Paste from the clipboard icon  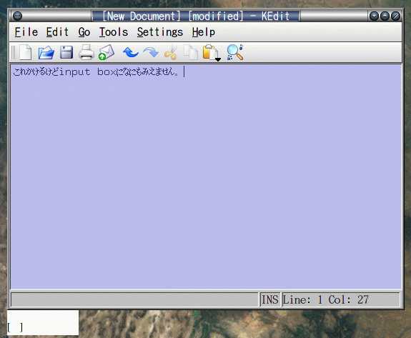coord(209,52)
